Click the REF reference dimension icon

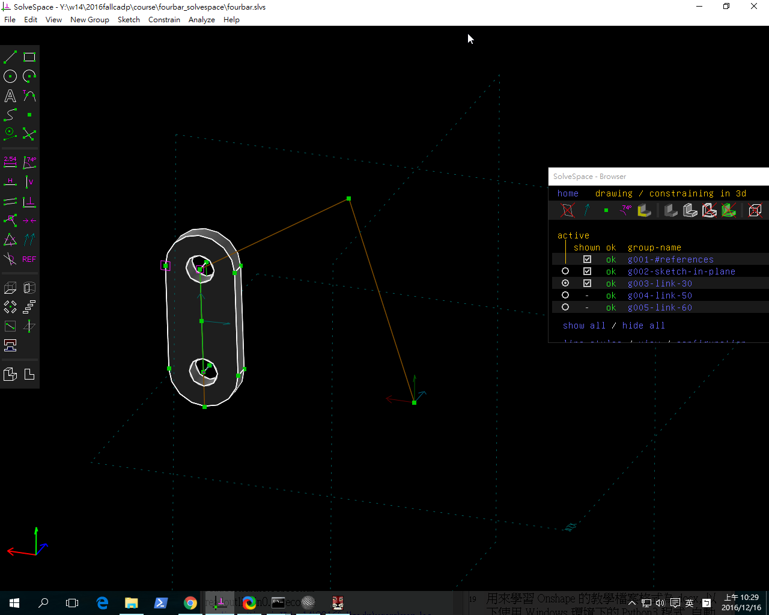[29, 259]
